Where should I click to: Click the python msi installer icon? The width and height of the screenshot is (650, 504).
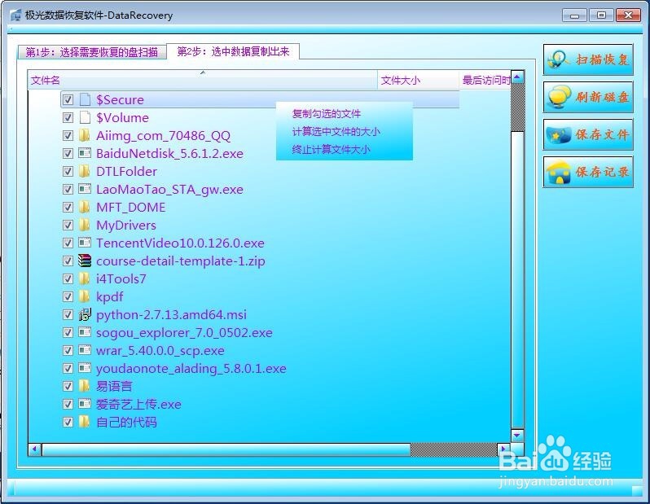85,314
